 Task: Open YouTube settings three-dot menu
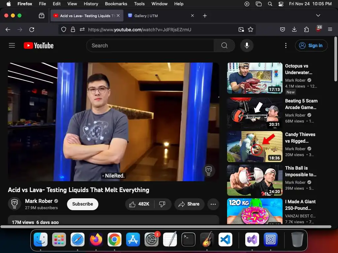click(286, 45)
